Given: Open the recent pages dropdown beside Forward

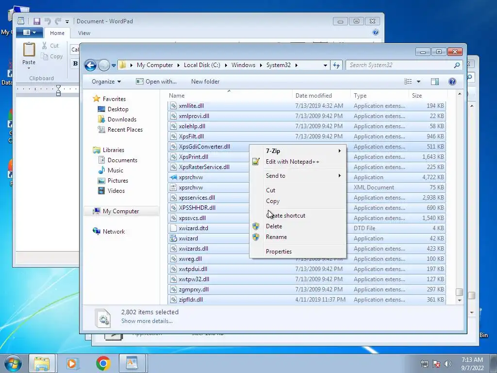Looking at the screenshot, I should click(x=114, y=66).
